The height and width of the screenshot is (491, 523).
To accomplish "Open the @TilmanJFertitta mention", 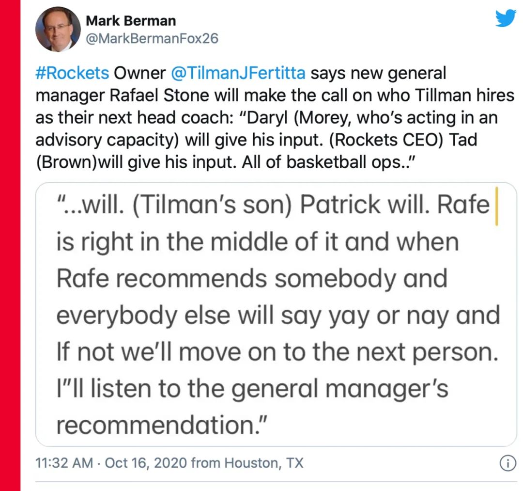I will [238, 74].
